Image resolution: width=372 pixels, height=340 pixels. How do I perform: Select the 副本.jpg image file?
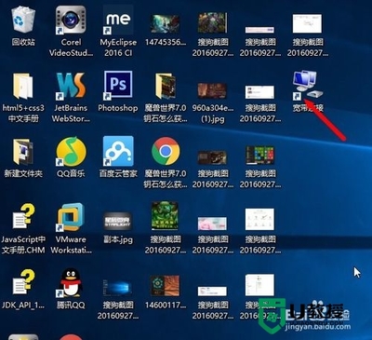118,221
